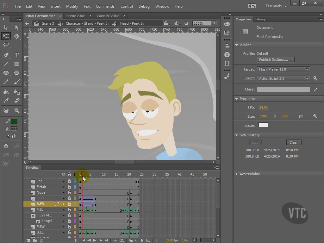Select the Selection arrow tool
324x243 pixels.
click(x=6, y=27)
